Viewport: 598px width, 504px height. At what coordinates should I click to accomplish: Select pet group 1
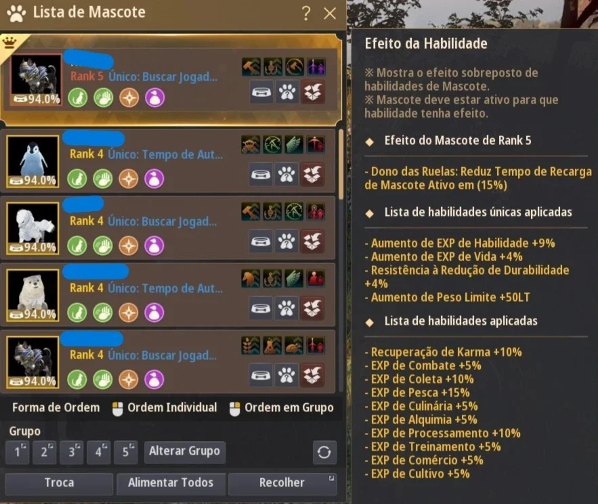(18, 452)
